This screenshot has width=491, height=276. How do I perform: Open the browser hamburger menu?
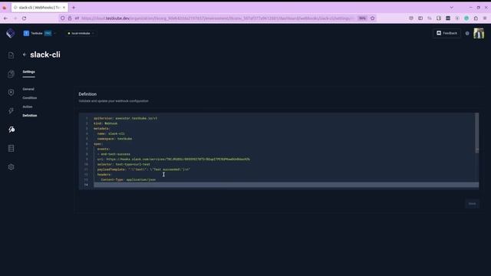[485, 18]
